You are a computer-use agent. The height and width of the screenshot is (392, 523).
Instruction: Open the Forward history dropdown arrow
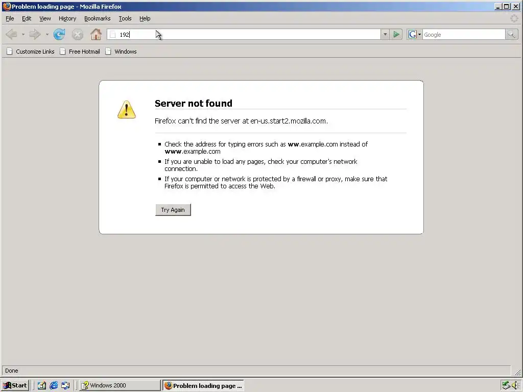(47, 34)
